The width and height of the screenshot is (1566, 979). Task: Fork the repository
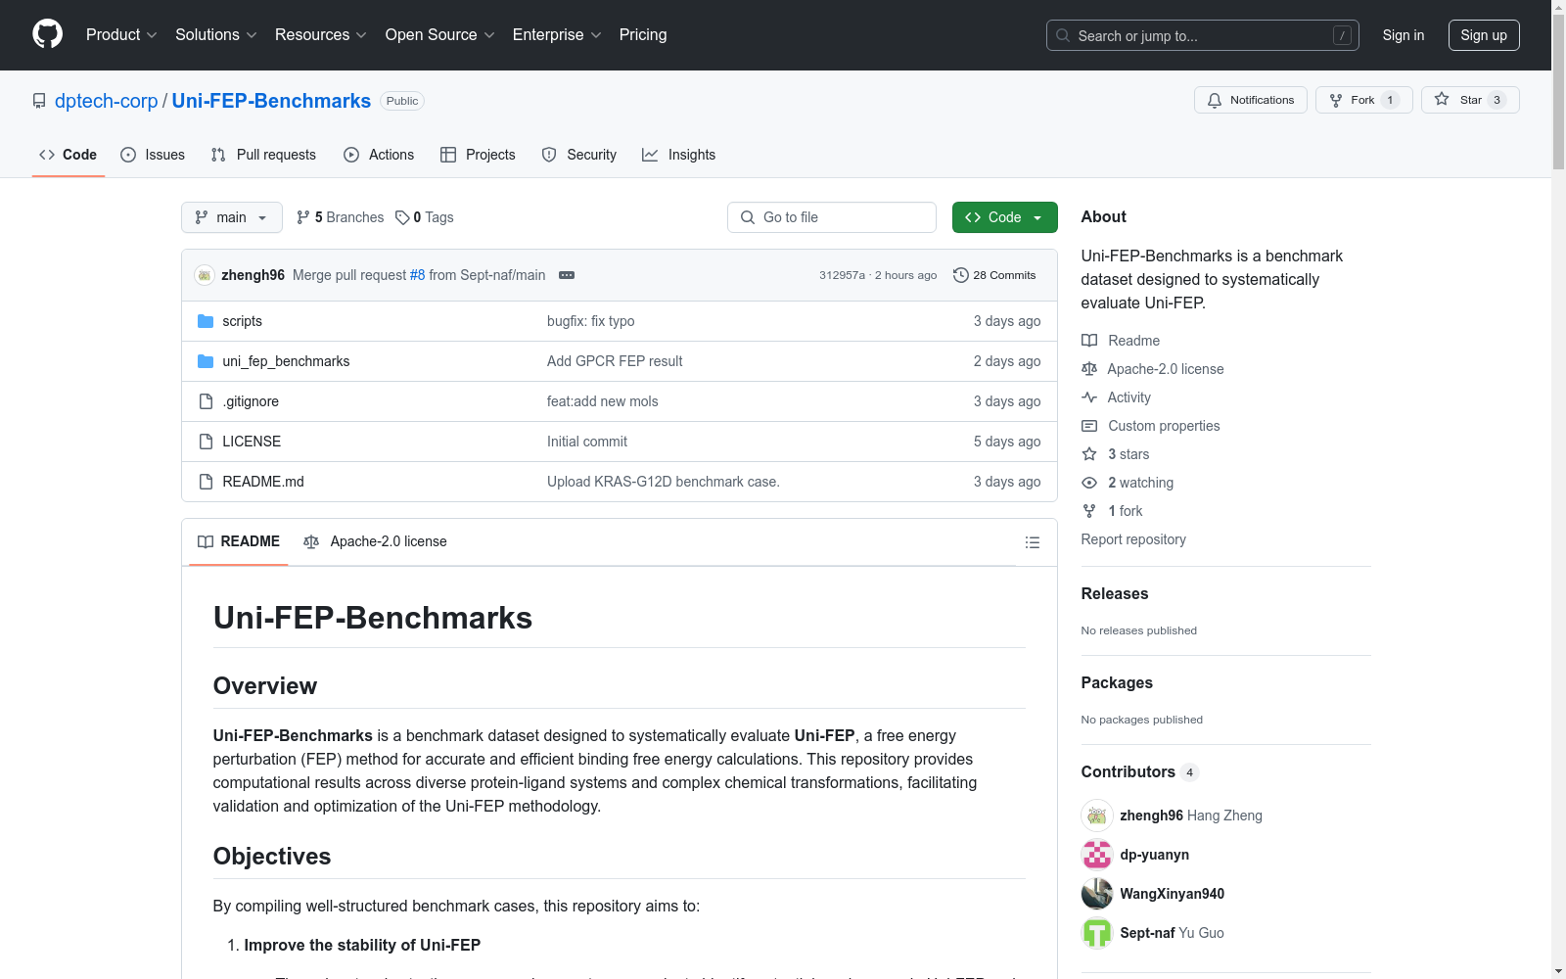[x=1363, y=100]
